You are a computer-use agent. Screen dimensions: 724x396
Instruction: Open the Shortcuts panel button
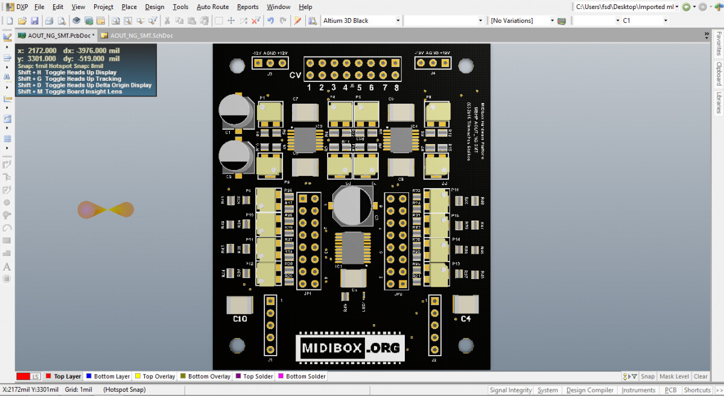click(x=697, y=390)
